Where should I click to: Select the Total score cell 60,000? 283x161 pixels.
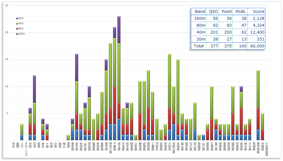[257, 46]
